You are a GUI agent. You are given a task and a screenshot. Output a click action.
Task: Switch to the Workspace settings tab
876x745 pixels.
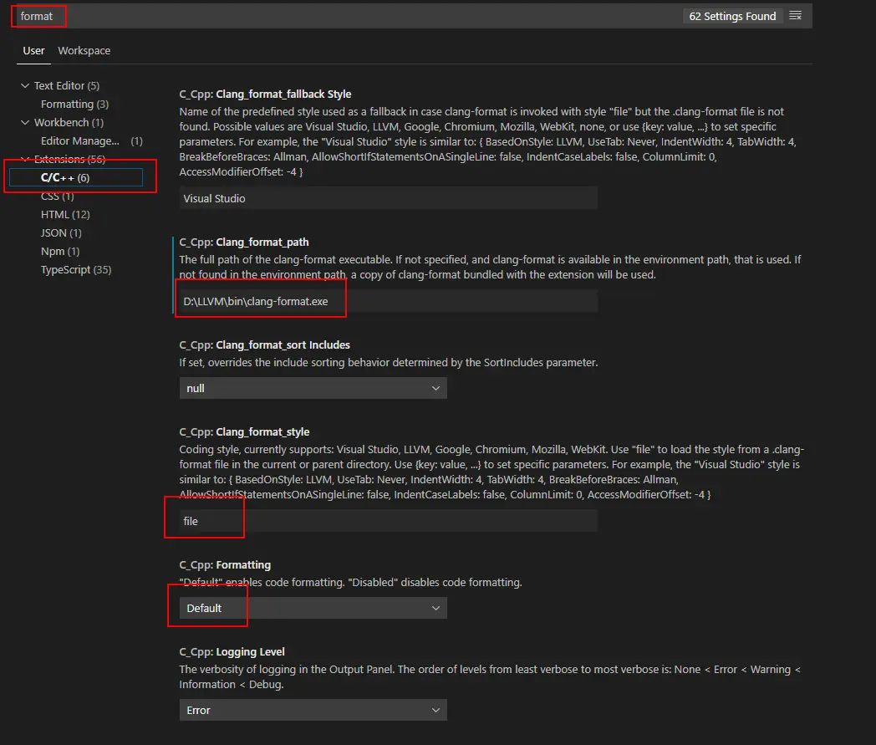coord(84,50)
